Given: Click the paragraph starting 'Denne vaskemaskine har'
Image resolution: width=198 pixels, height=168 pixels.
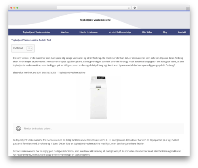Looking at the screenshot, I should (97, 153).
